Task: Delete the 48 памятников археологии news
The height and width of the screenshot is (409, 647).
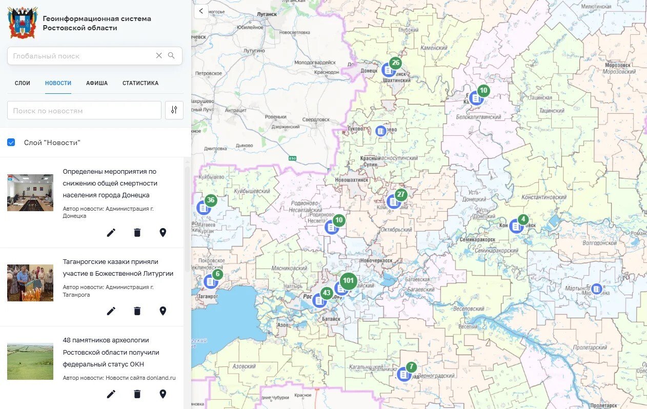Action: tap(137, 394)
